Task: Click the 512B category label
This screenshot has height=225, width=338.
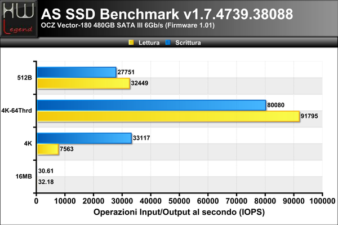Action: click(25, 78)
